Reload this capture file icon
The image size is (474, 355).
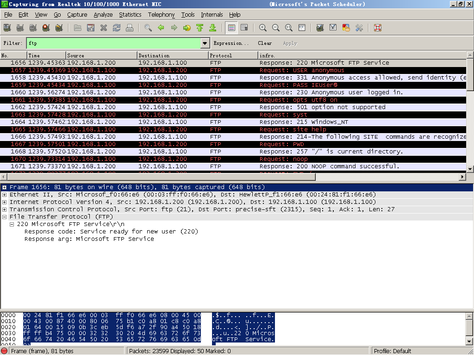(117, 28)
